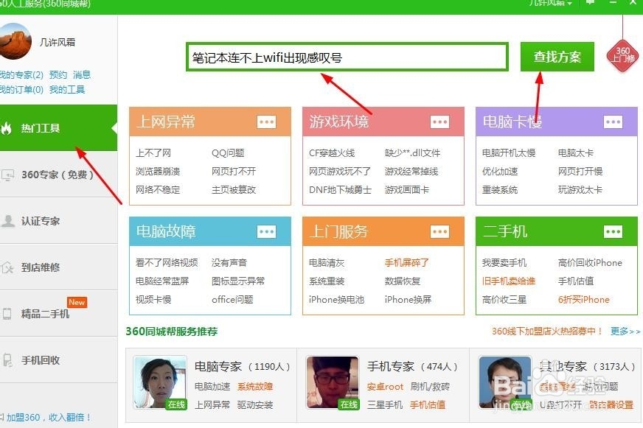
Task: Click the 旧手机卖给谁 item
Action: click(x=509, y=281)
